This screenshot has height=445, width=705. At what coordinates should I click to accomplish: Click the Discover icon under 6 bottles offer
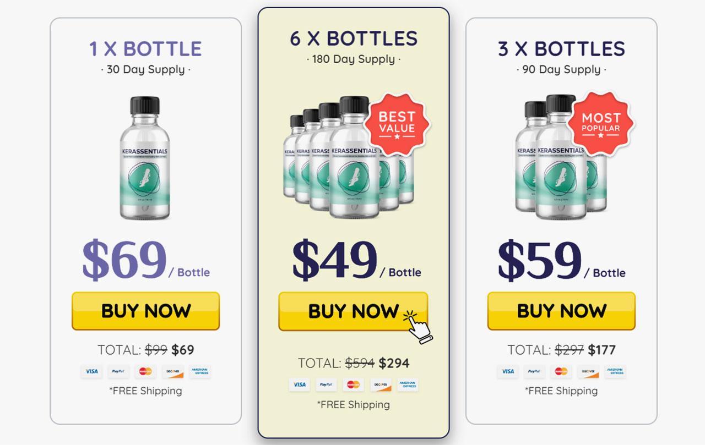(381, 384)
